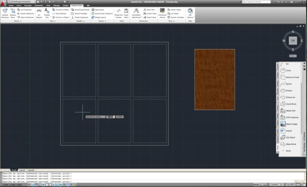Image resolution: width=307 pixels, height=187 pixels.
Task: Click Reset Text in Dimension panel
Action: pyautogui.click(x=149, y=10)
